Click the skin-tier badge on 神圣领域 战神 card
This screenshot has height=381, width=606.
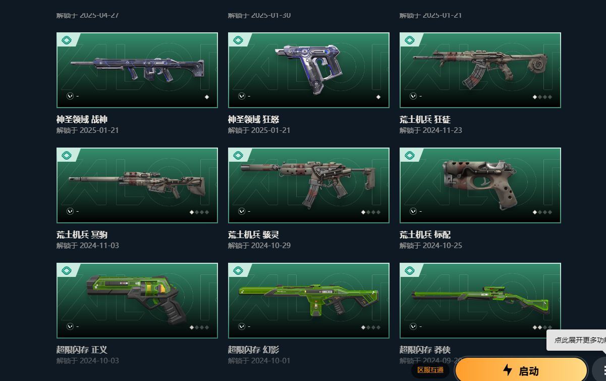66,40
